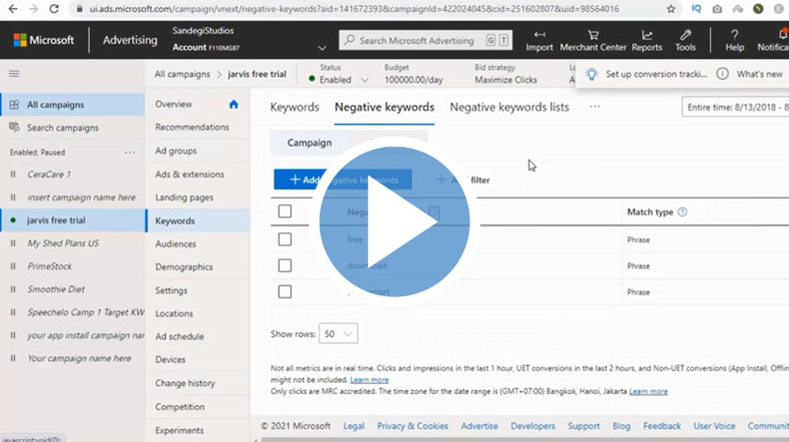Image resolution: width=789 pixels, height=442 pixels.
Task: Open Ads & extensions
Action: point(189,174)
